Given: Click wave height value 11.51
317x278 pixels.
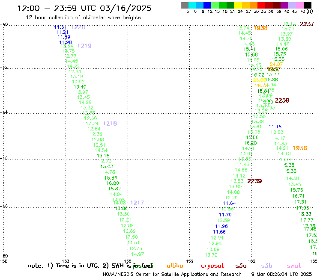Looking at the screenshot, I should pyautogui.click(x=60, y=27).
